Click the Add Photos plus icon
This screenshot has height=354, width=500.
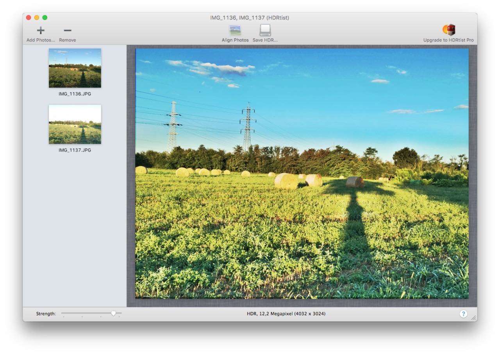point(41,30)
